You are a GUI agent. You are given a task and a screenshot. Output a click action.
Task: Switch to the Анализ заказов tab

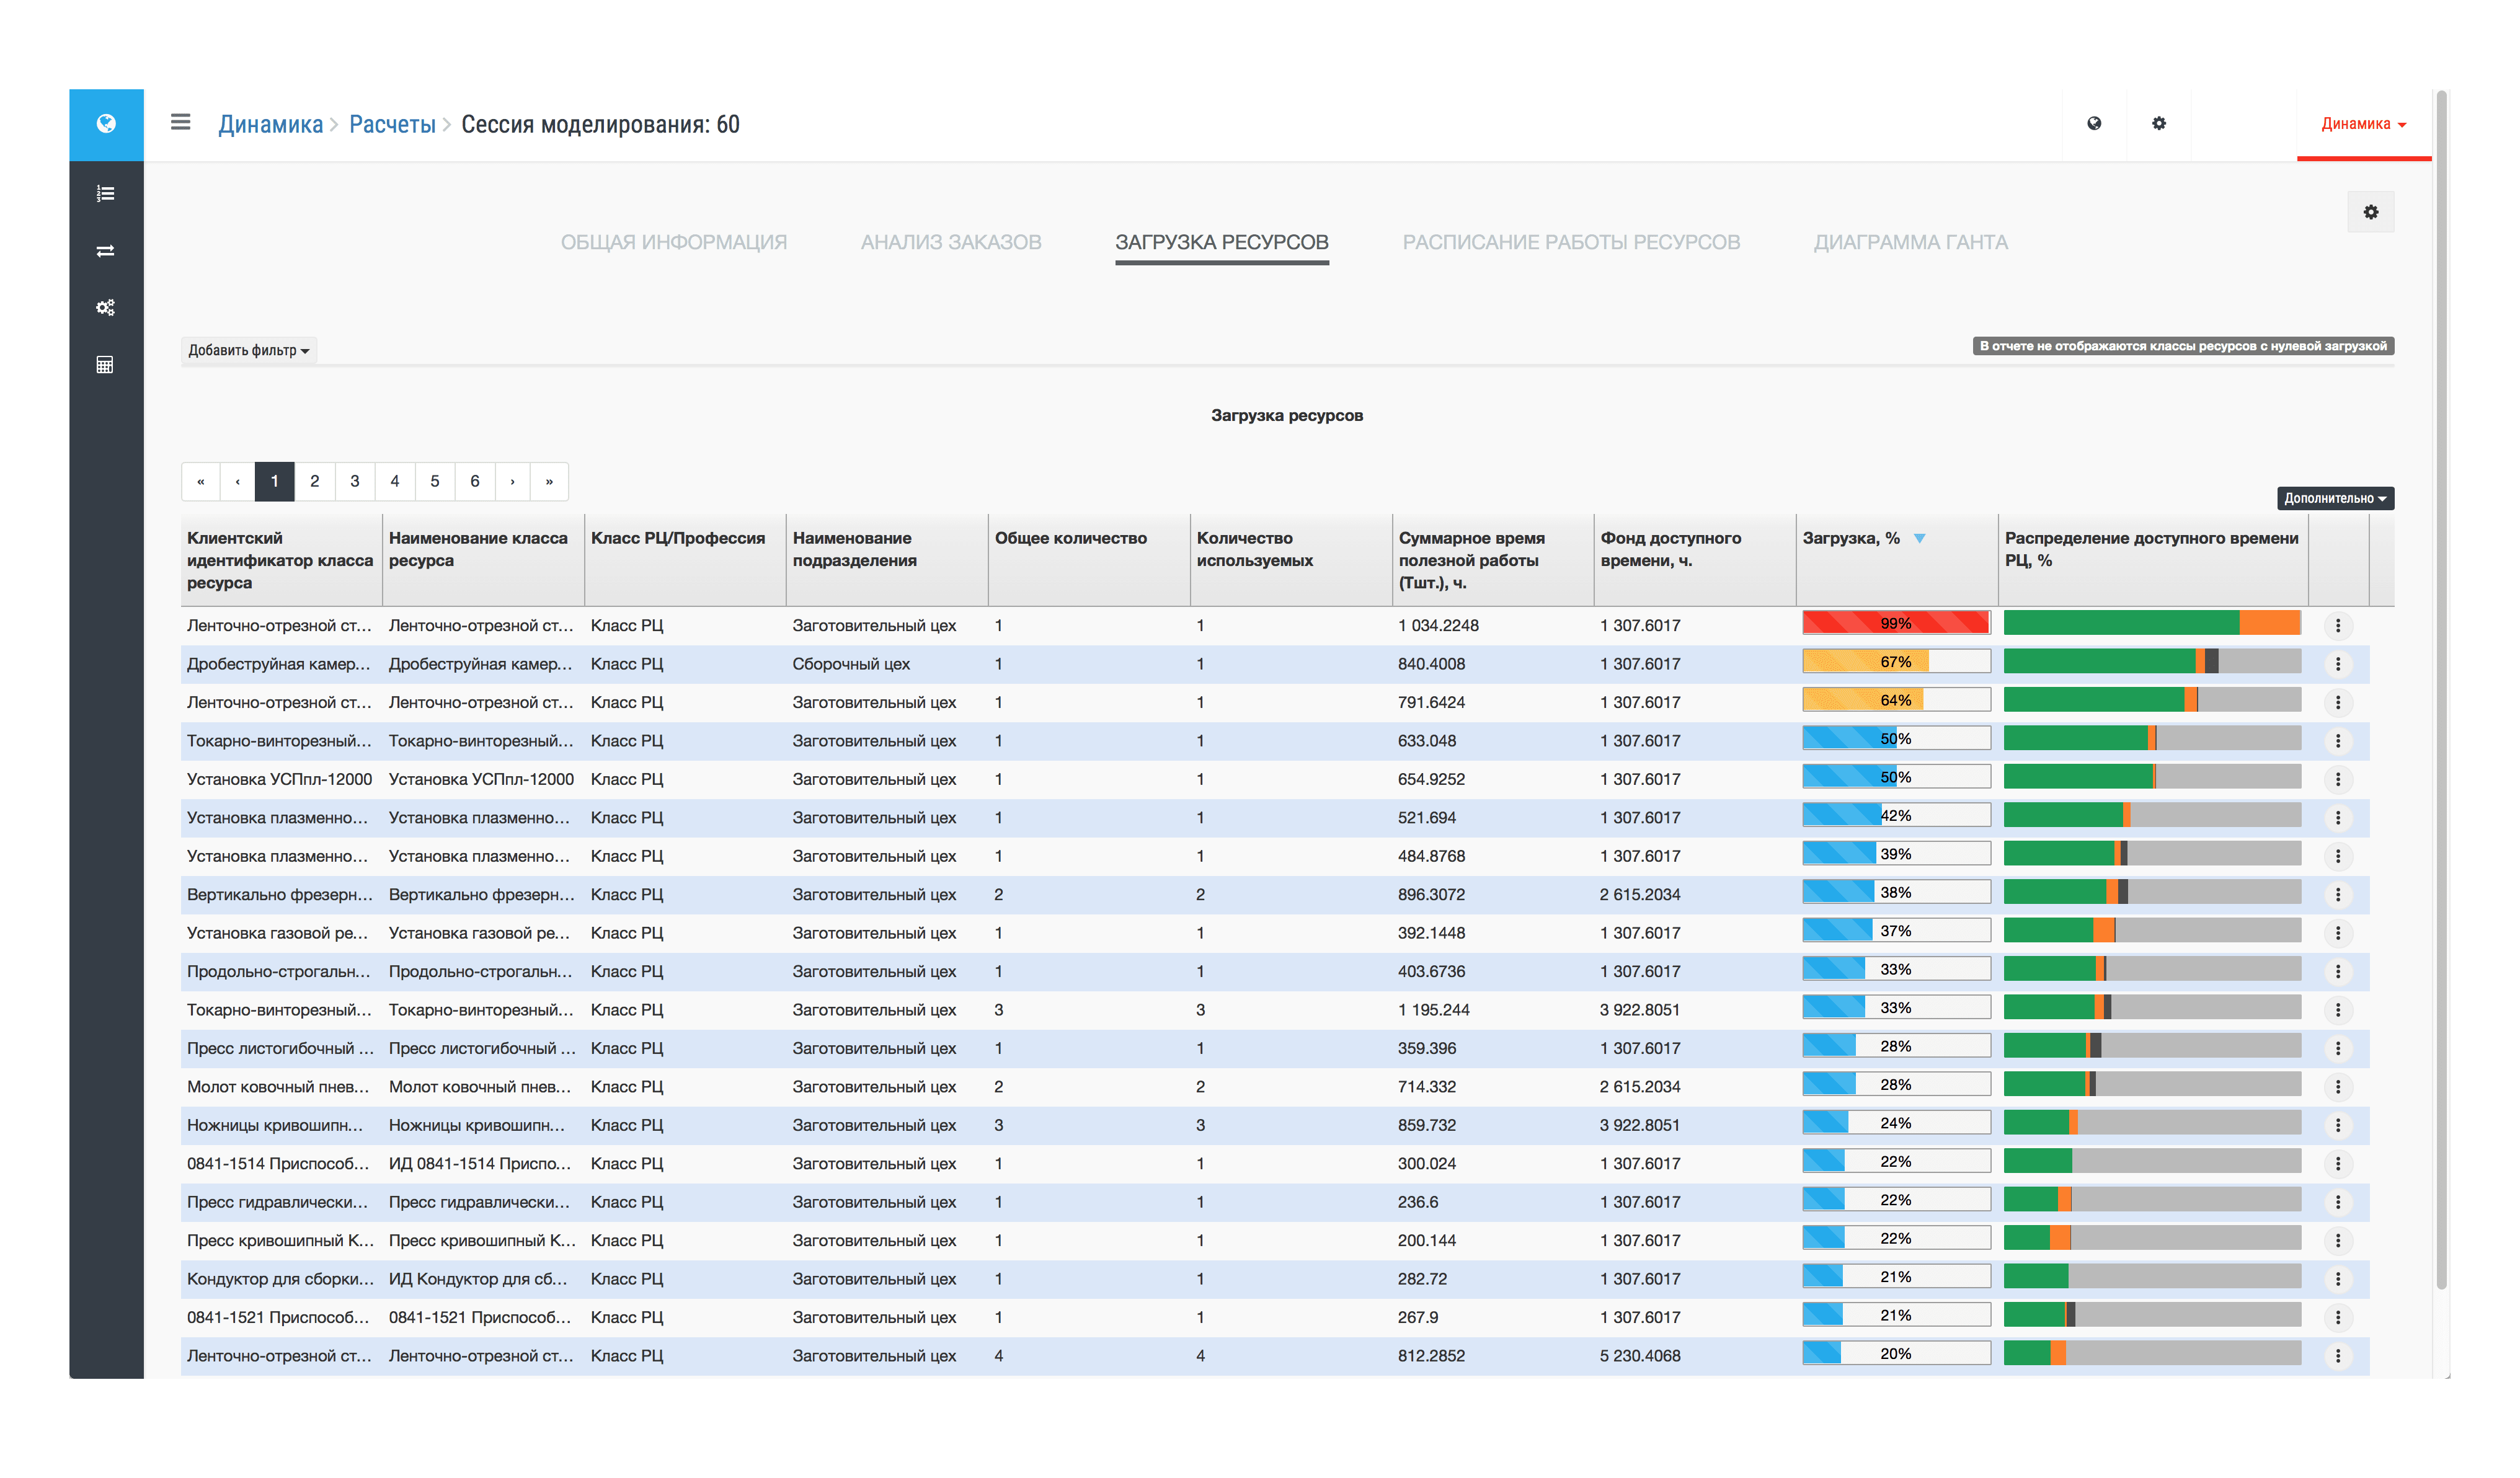(x=950, y=242)
